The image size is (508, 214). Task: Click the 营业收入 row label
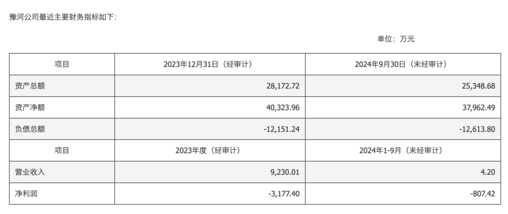click(30, 172)
